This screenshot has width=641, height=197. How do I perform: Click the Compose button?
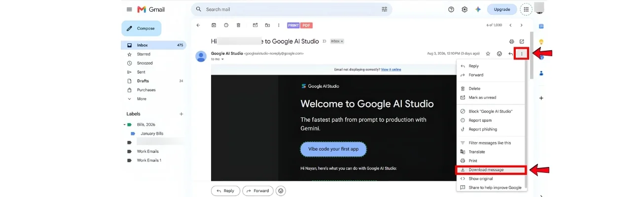(142, 29)
